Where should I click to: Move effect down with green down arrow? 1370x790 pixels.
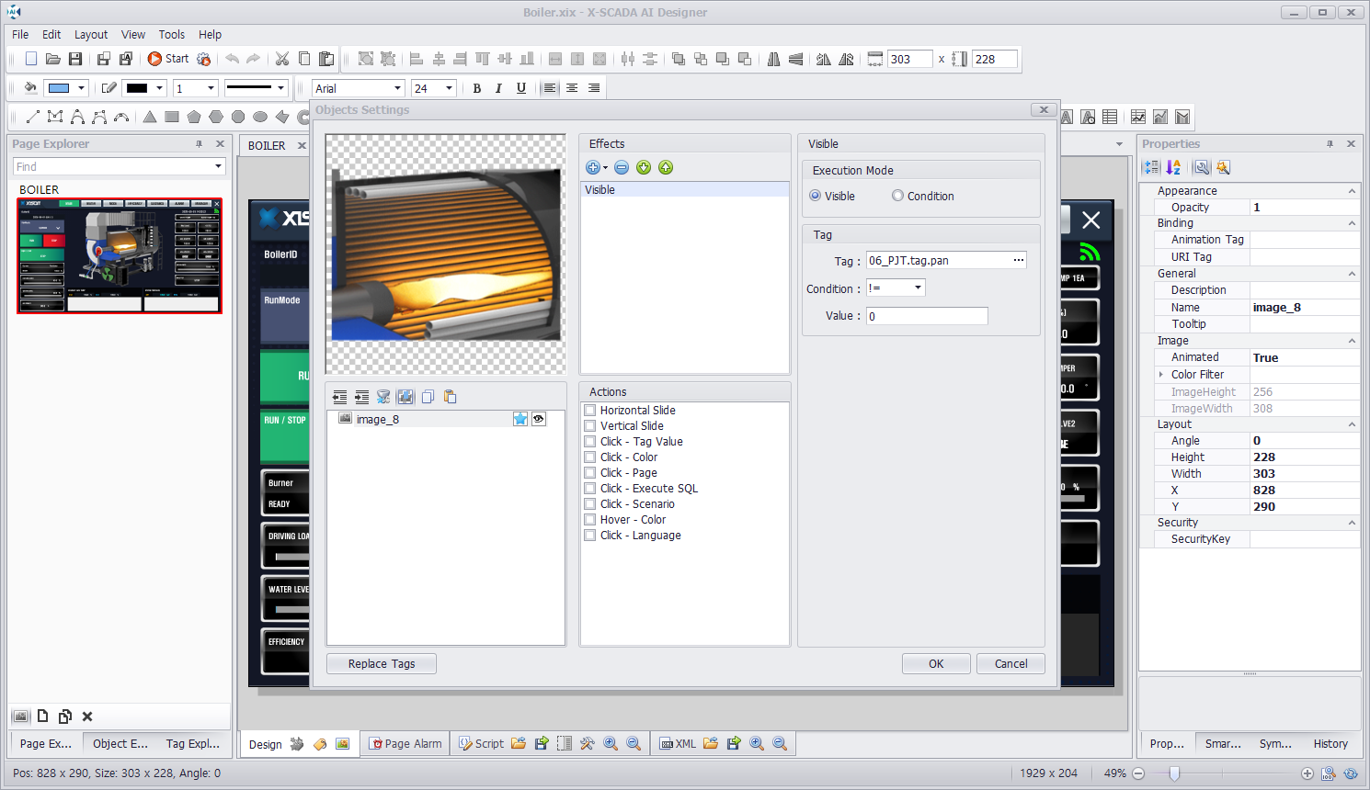[644, 167]
